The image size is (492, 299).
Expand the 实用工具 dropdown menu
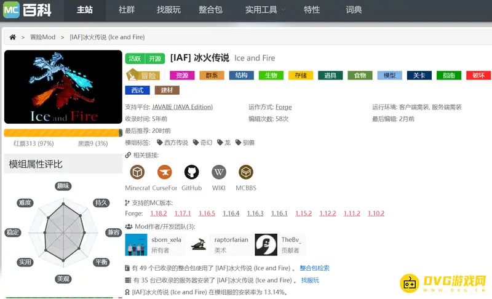point(265,10)
